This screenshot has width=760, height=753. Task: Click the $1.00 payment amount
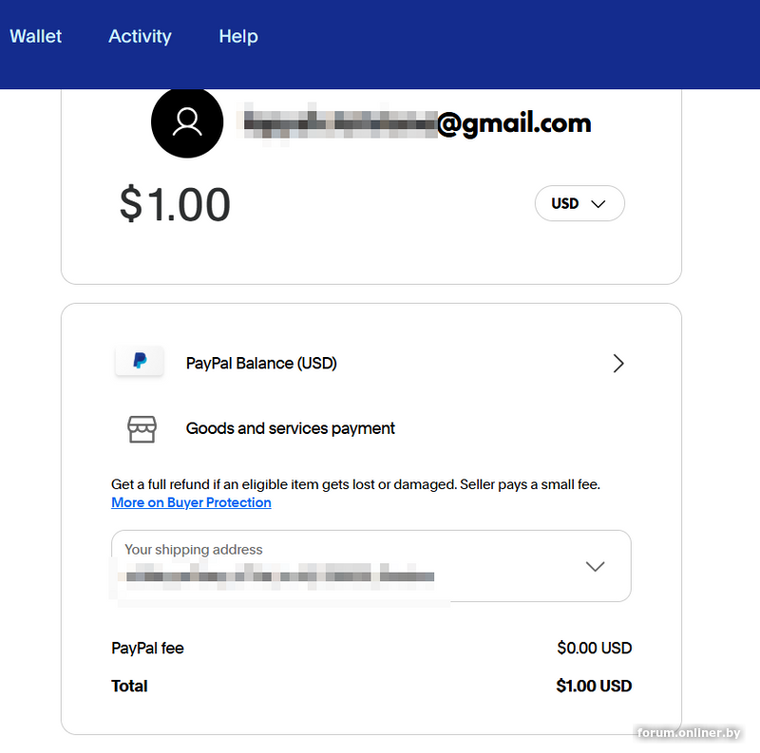(175, 204)
